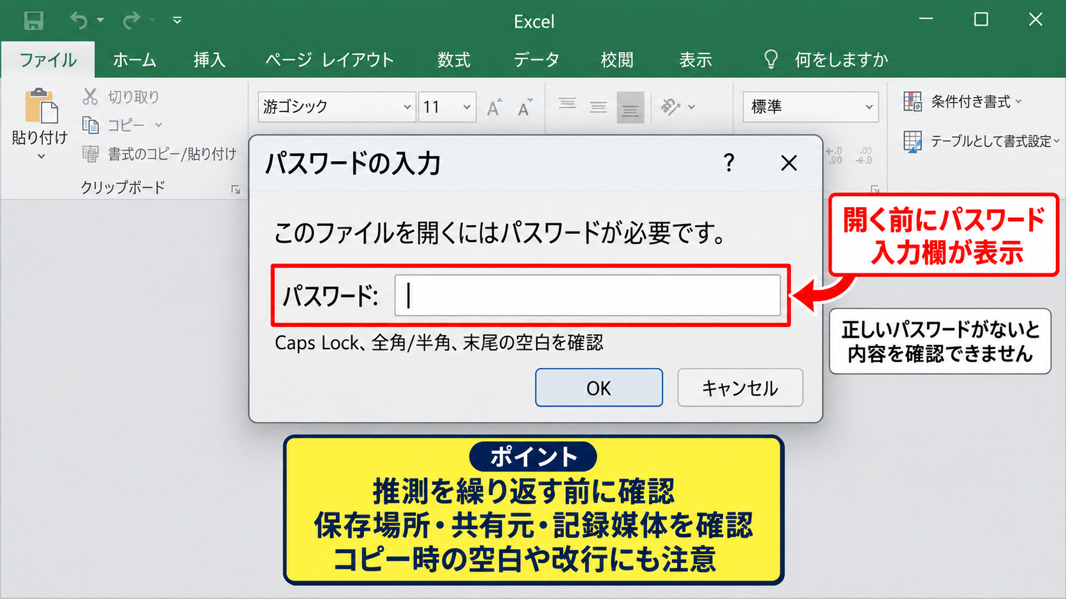Switch to the 数式 tab

(x=454, y=60)
